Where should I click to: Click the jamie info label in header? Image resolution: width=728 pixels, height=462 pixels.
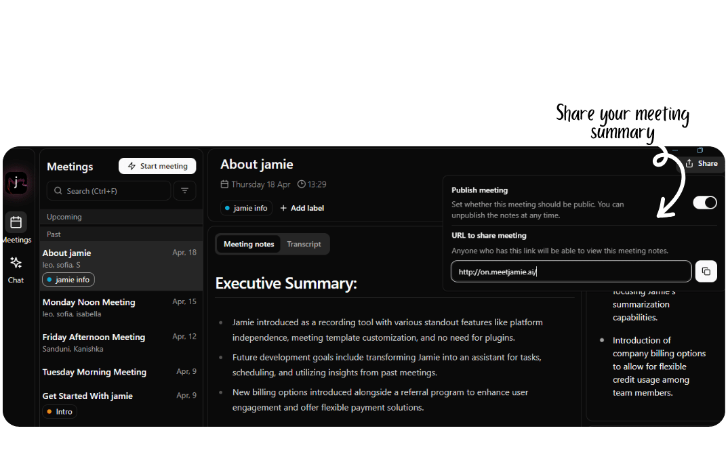(246, 208)
